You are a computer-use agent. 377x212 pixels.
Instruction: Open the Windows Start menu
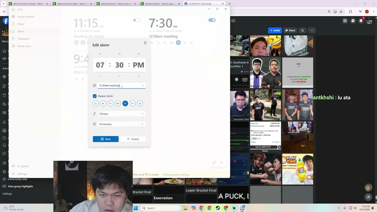tap(135, 208)
